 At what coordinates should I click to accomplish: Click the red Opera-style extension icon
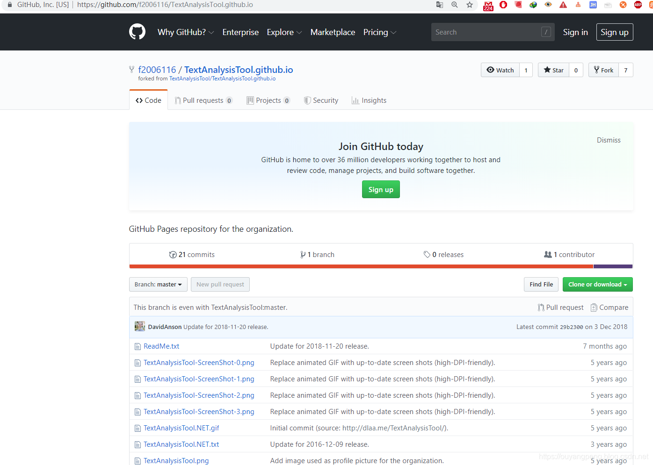[x=503, y=5]
